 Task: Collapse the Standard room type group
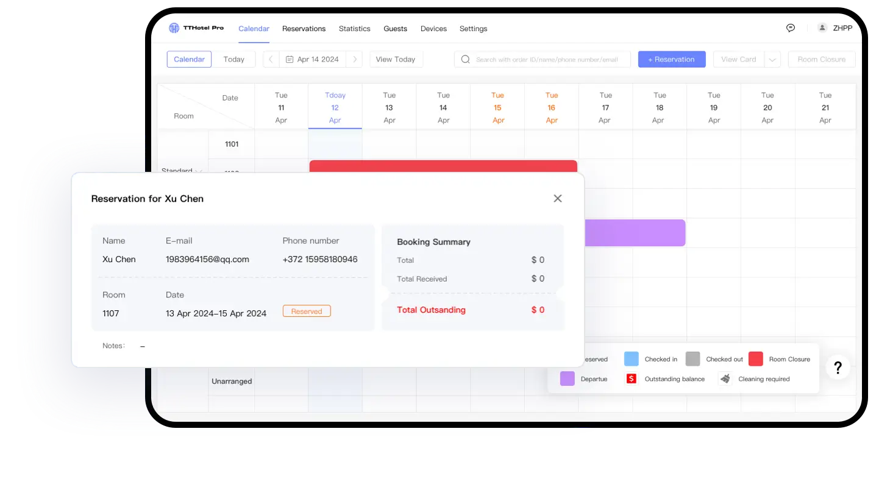[x=199, y=171]
